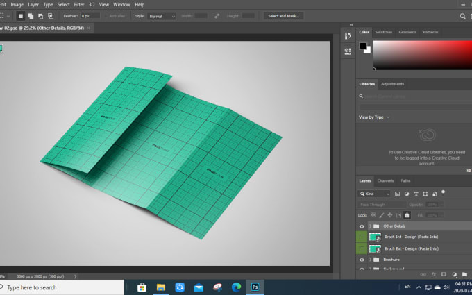
Task: Filter layers by adjustment layers icon
Action: pyautogui.click(x=407, y=194)
